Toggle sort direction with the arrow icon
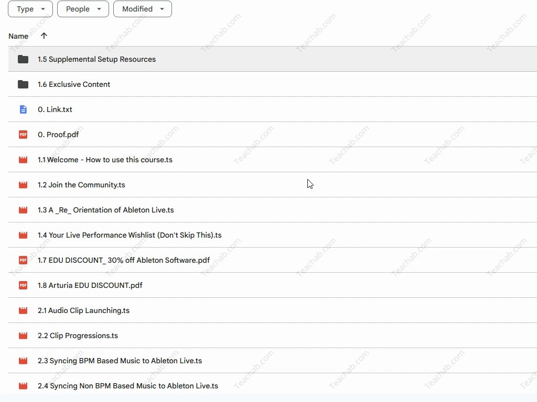 [x=44, y=36]
